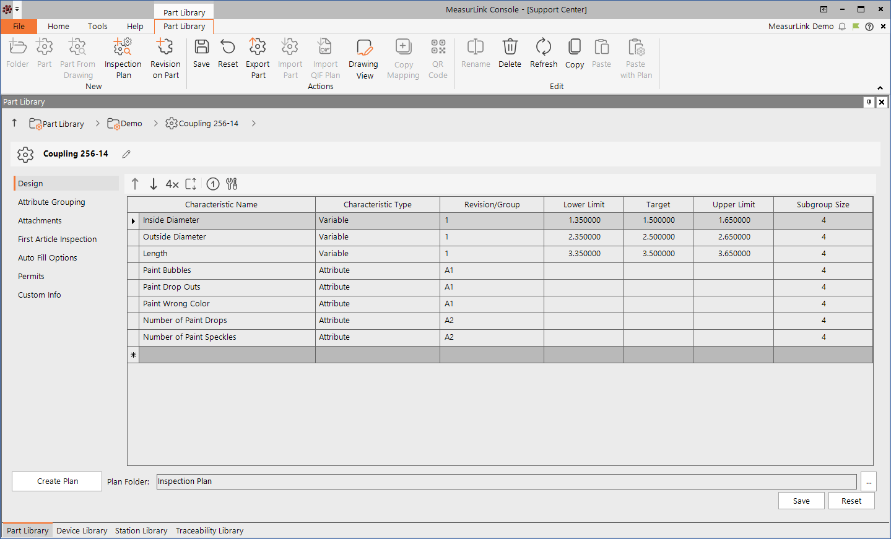
Task: Collapse the ribbon with the caret
Action: point(880,88)
